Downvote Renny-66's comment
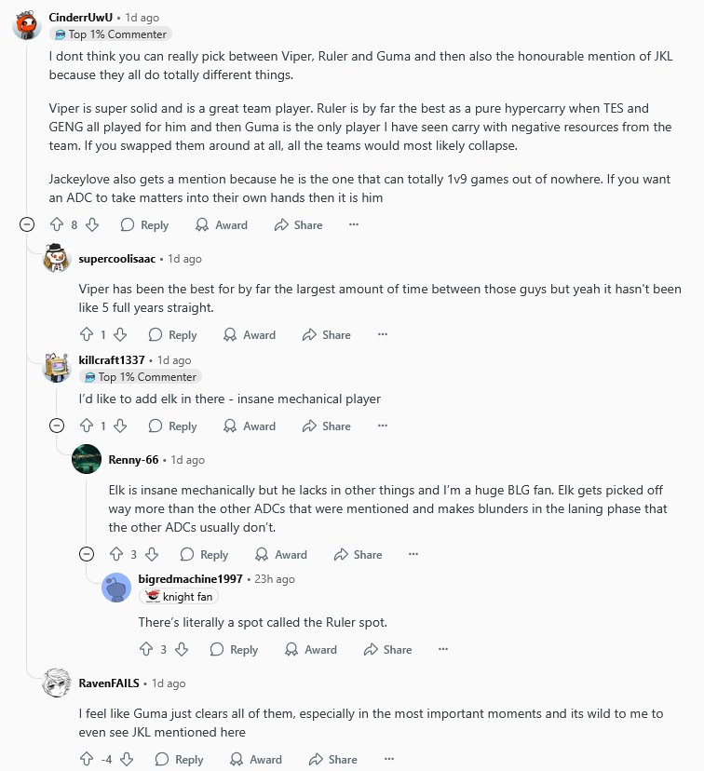The image size is (704, 771). click(152, 554)
